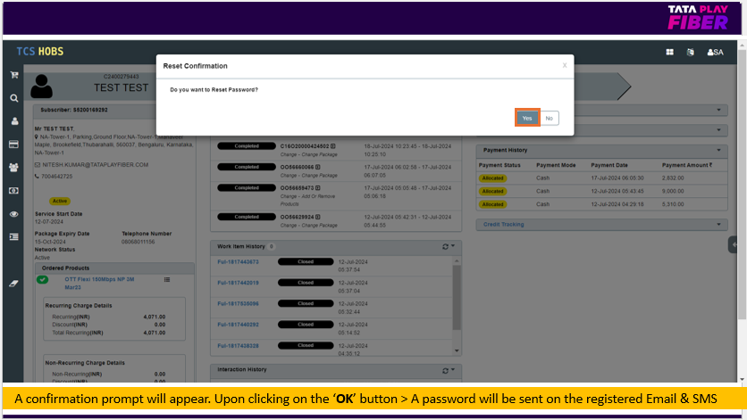Collapse the Payment History panel
Screen dimensions: 747x420
click(719, 150)
